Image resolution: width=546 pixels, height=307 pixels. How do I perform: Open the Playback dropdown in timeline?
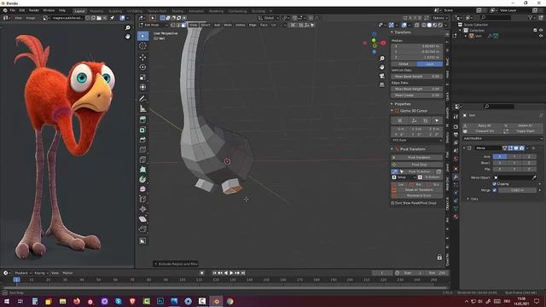(x=23, y=273)
